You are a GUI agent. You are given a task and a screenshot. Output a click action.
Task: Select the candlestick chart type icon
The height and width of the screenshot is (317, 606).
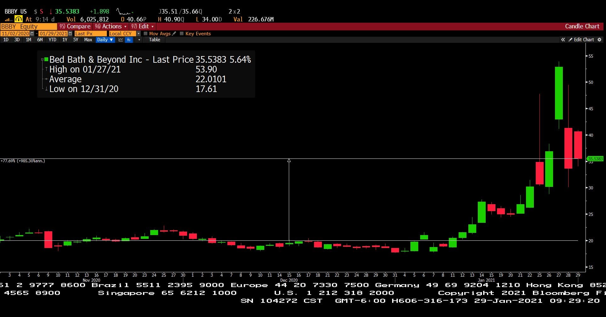pos(129,40)
